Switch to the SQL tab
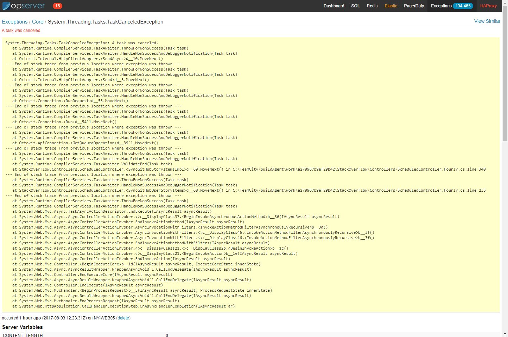508x337 pixels. (x=355, y=6)
